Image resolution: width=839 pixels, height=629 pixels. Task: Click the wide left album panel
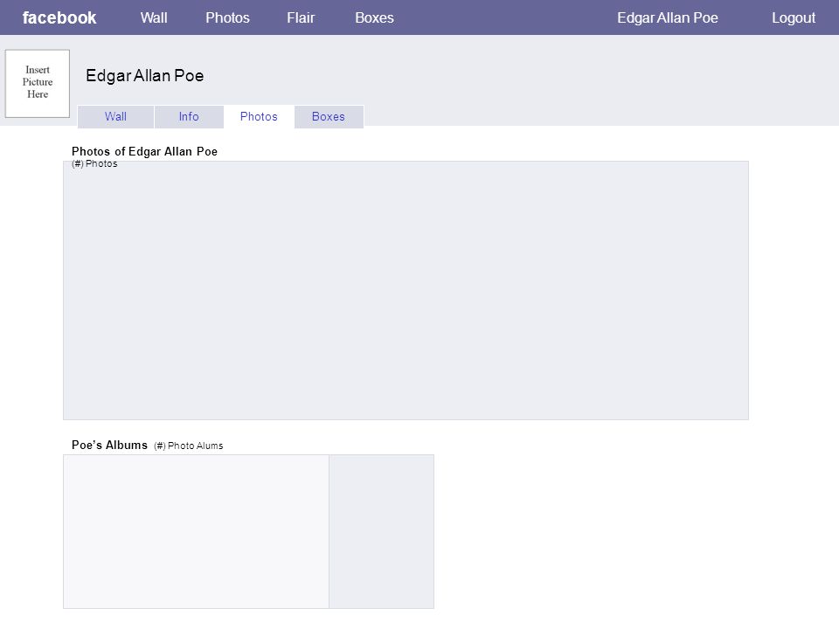196,532
